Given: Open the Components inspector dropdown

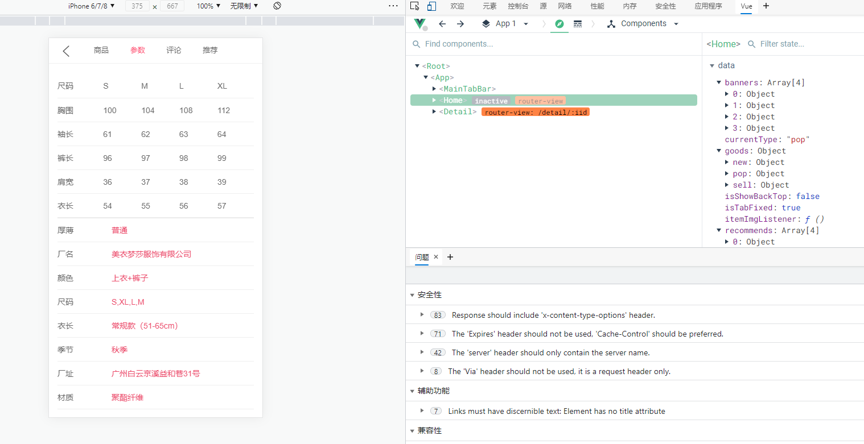Looking at the screenshot, I should [x=643, y=24].
